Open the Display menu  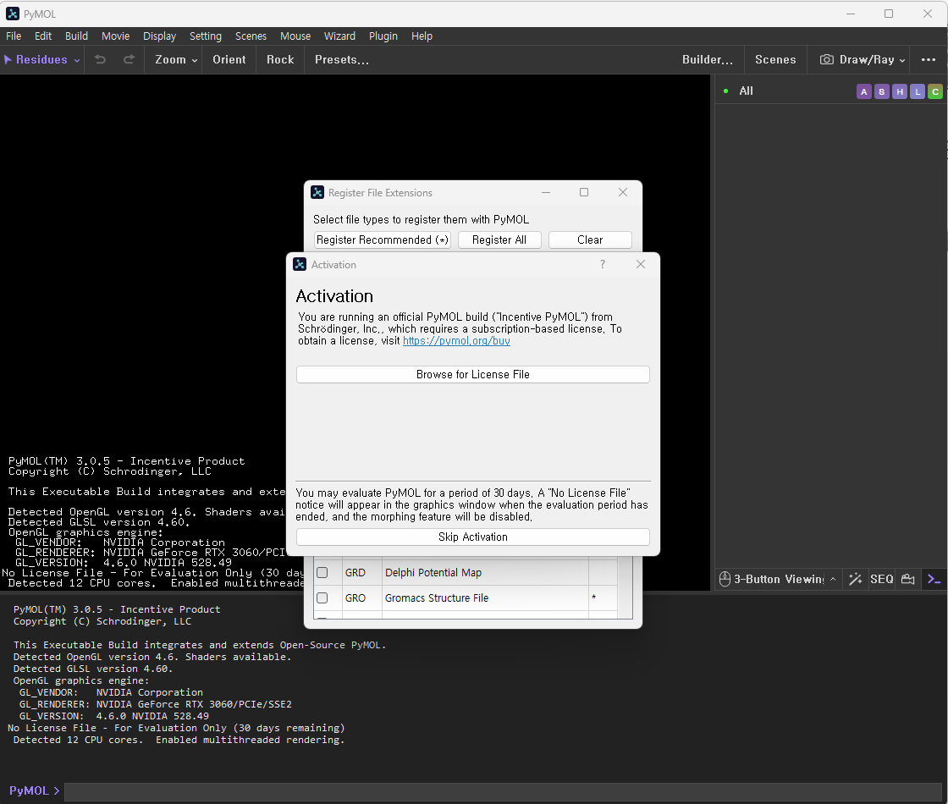coord(160,36)
